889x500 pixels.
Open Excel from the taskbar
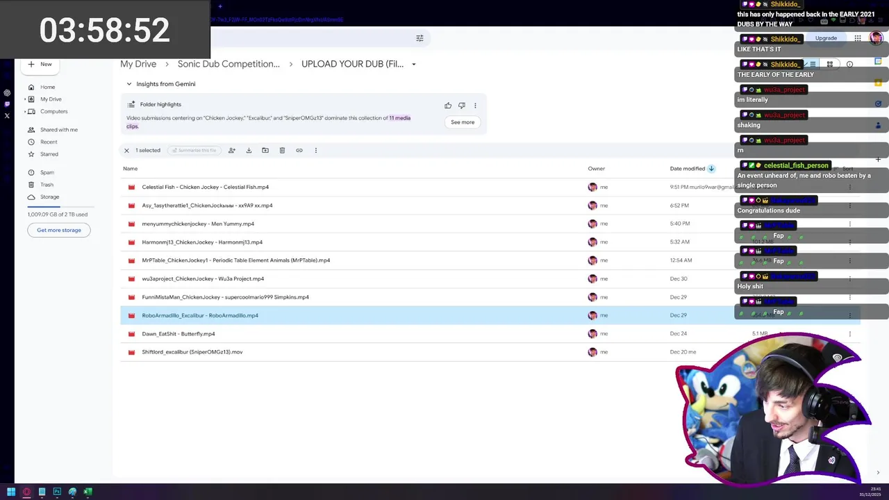tap(88, 492)
